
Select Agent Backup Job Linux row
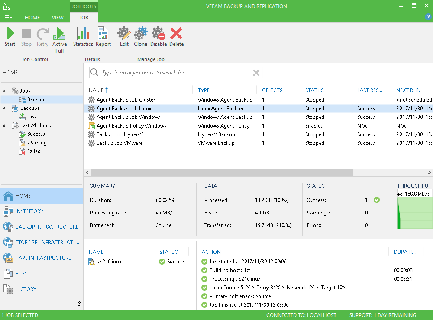click(x=258, y=109)
